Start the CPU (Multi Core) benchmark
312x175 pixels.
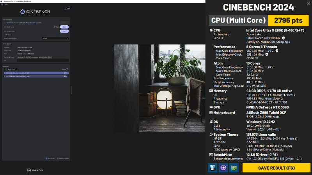click(64, 27)
